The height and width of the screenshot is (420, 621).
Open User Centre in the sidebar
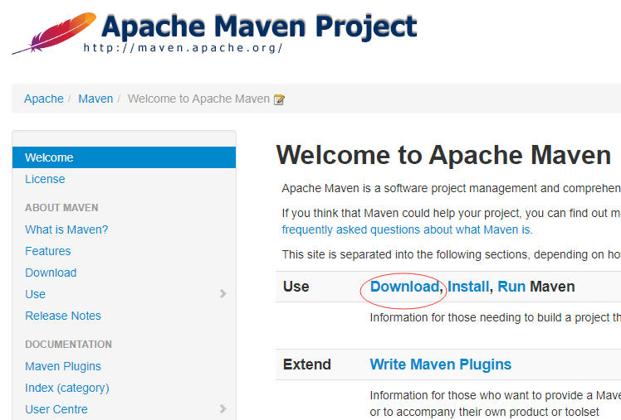pos(56,409)
